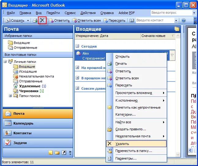Collapse the Сегодня message group

(77, 46)
